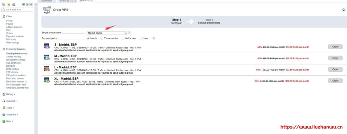Order the S - Madrid, ESP plan
This screenshot has height=134, width=347.
[x=335, y=47]
